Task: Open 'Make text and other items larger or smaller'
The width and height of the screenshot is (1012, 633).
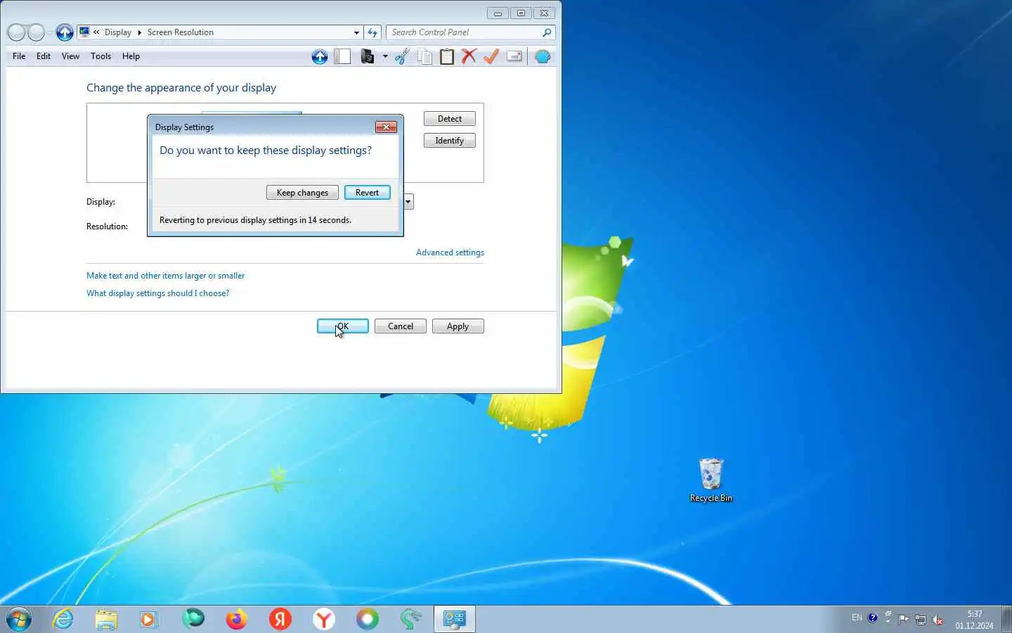Action: click(x=165, y=276)
